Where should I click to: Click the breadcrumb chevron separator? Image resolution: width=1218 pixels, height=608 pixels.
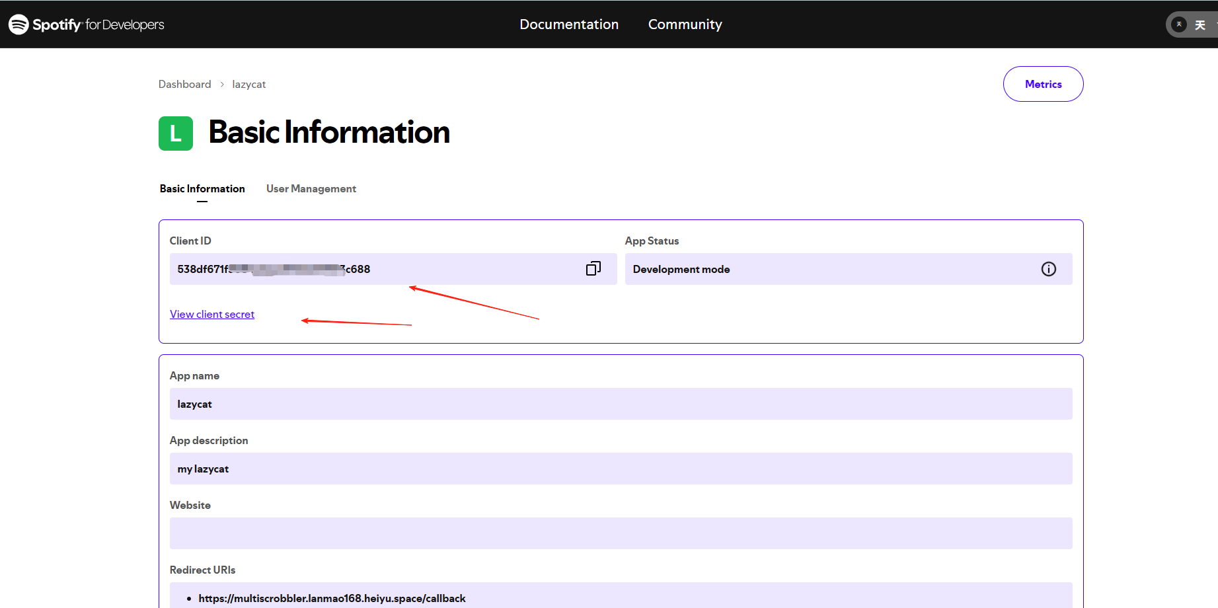[222, 85]
